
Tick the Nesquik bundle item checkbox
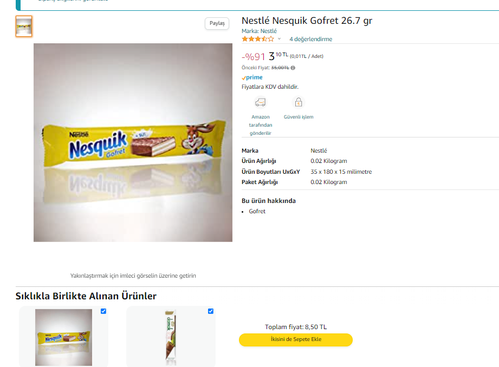[x=103, y=311]
